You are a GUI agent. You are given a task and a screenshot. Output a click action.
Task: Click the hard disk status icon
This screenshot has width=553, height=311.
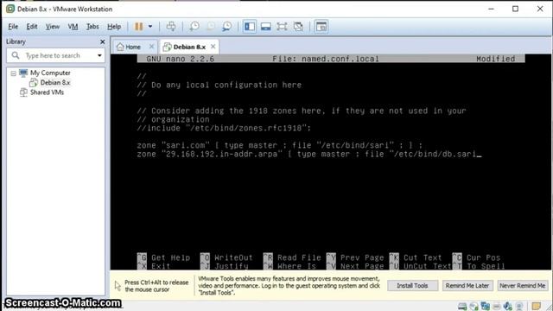[x=462, y=306]
